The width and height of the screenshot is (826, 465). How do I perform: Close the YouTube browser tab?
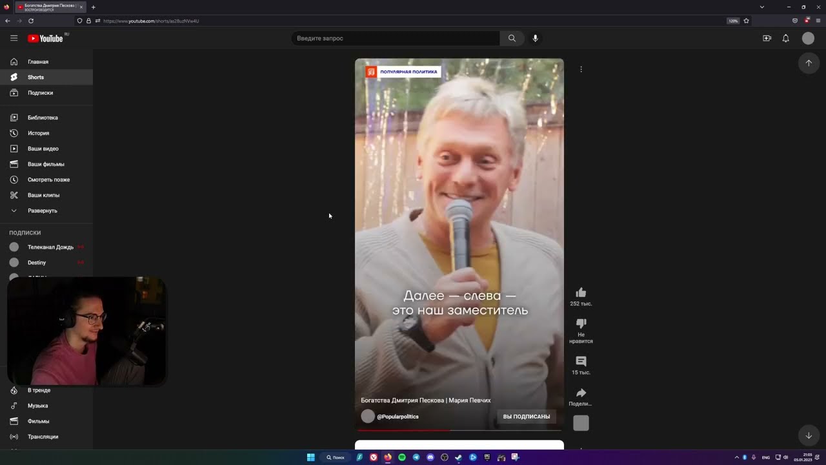81,7
